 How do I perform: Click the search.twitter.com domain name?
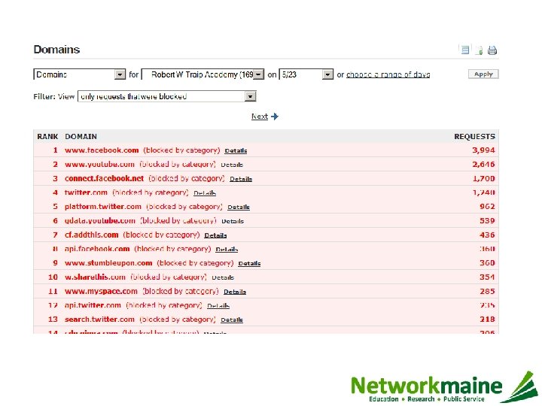tap(99, 320)
